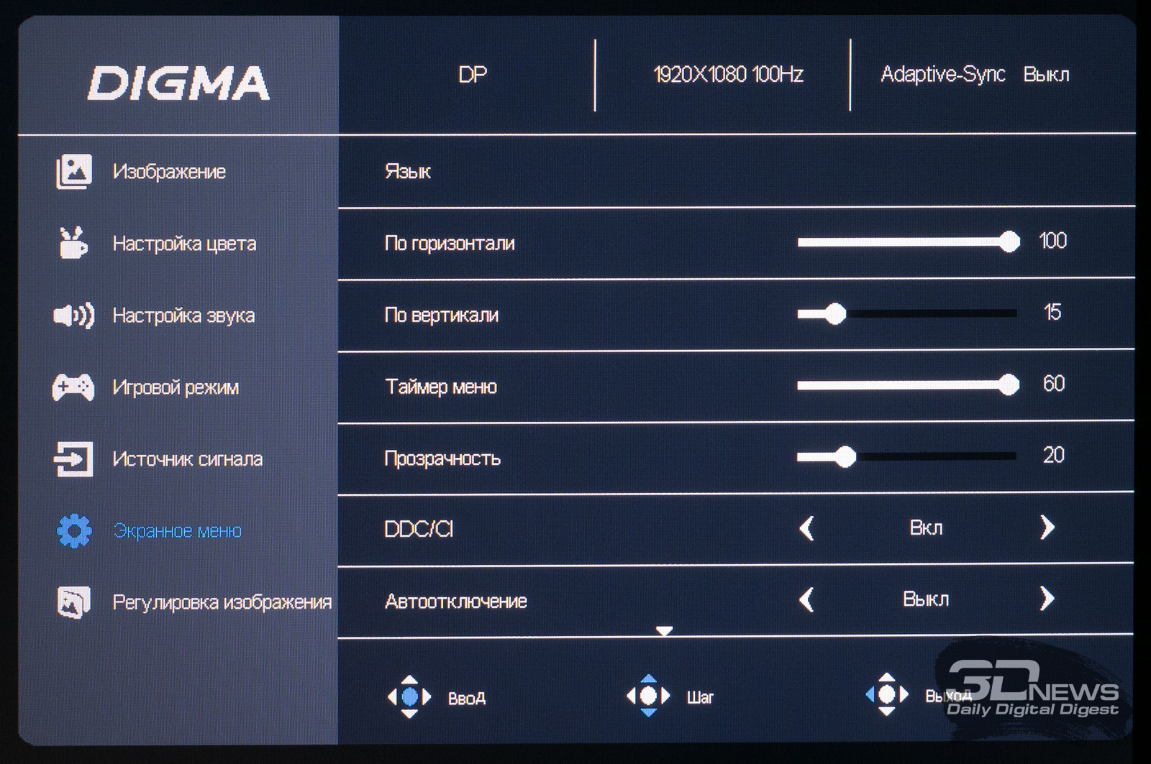Image resolution: width=1151 pixels, height=764 pixels.
Task: Select the Язык setting row
Action: pyautogui.click(x=736, y=171)
